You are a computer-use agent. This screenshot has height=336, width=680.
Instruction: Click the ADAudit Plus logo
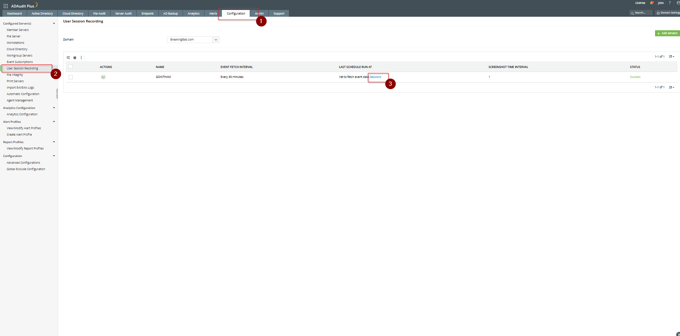(x=24, y=6)
